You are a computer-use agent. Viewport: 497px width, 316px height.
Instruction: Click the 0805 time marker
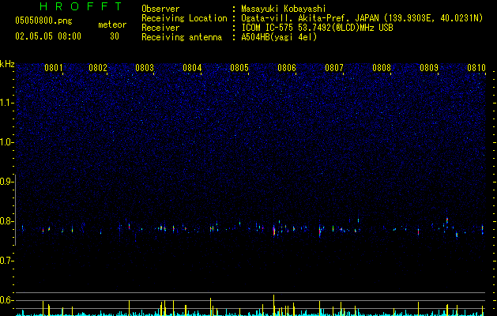pos(239,68)
